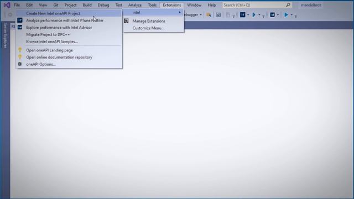Open the Analyze menu
This screenshot has width=354, height=199.
(135, 5)
